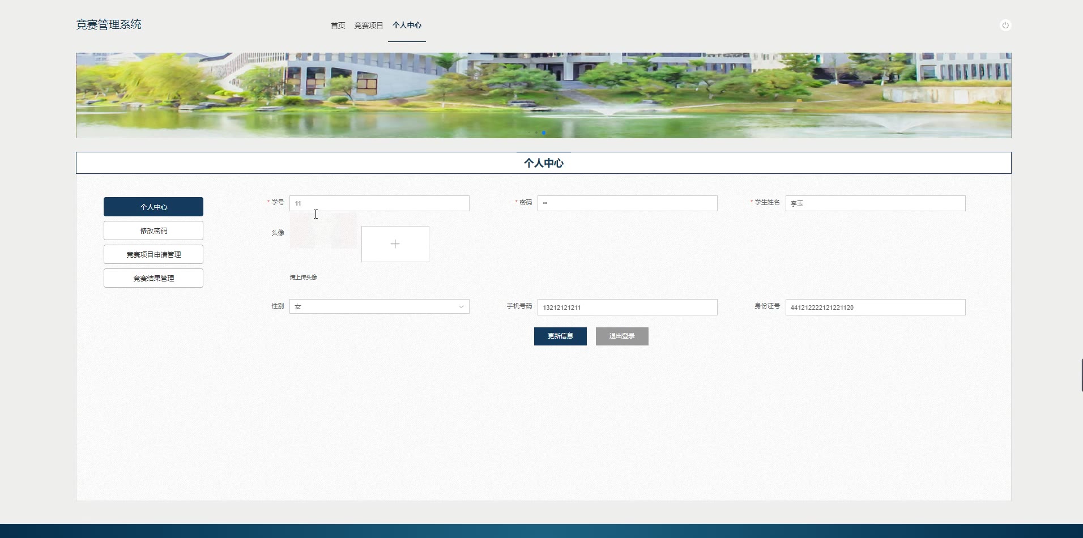Focus the 手机号码 input field
Image resolution: width=1083 pixels, height=538 pixels.
[628, 307]
